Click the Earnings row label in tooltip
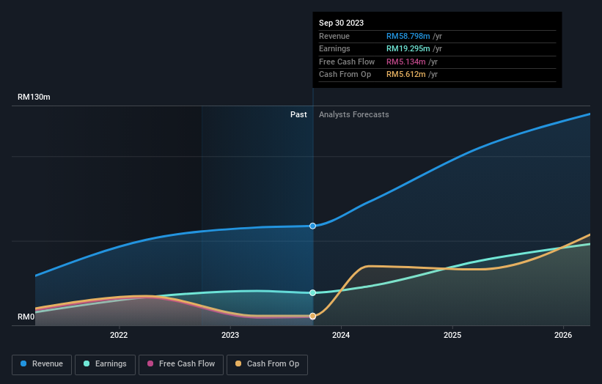Viewport: 602px width, 384px height. [334, 48]
